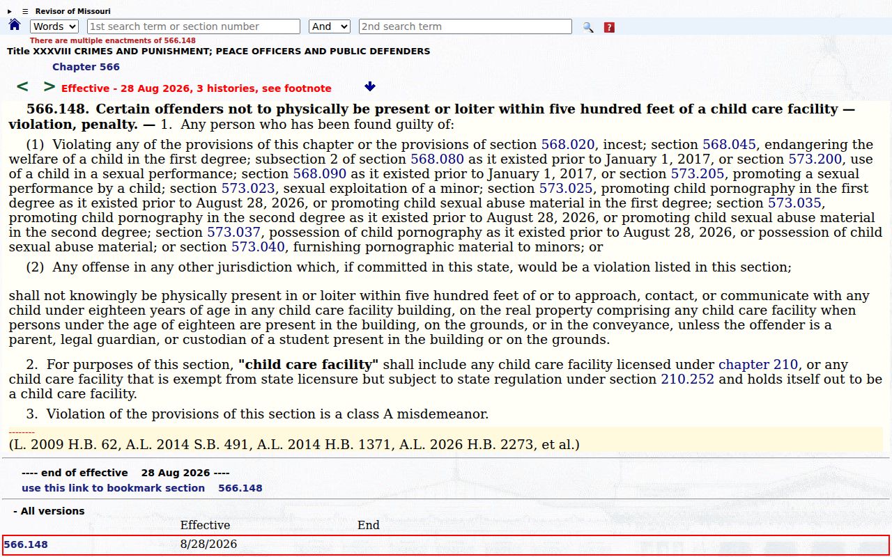This screenshot has width=892, height=557.
Task: Open the Words search type dropdown
Action: click(x=54, y=26)
